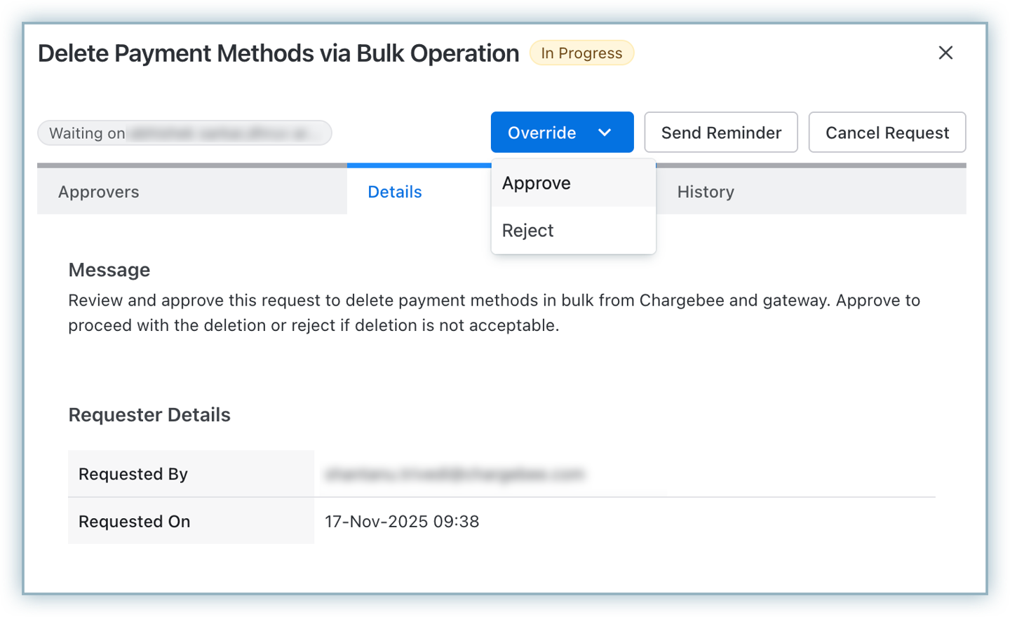The image size is (1010, 617).
Task: Click the Waiting on approver pill
Action: pyautogui.click(x=184, y=133)
